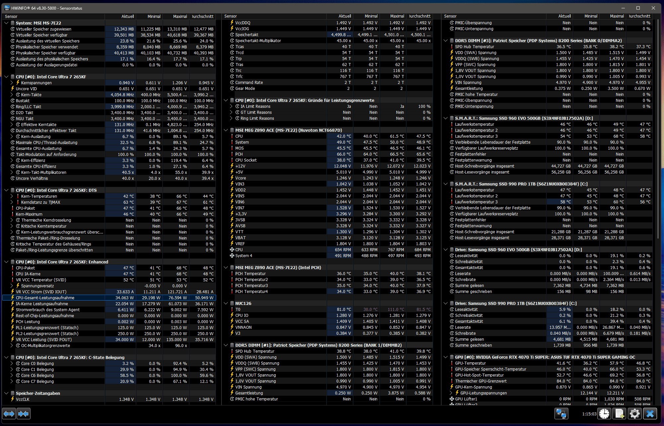Click the expand columns arrows button

pyautogui.click(x=9, y=414)
